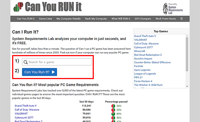Select Rank My Computer in navbar

pos(96,19)
